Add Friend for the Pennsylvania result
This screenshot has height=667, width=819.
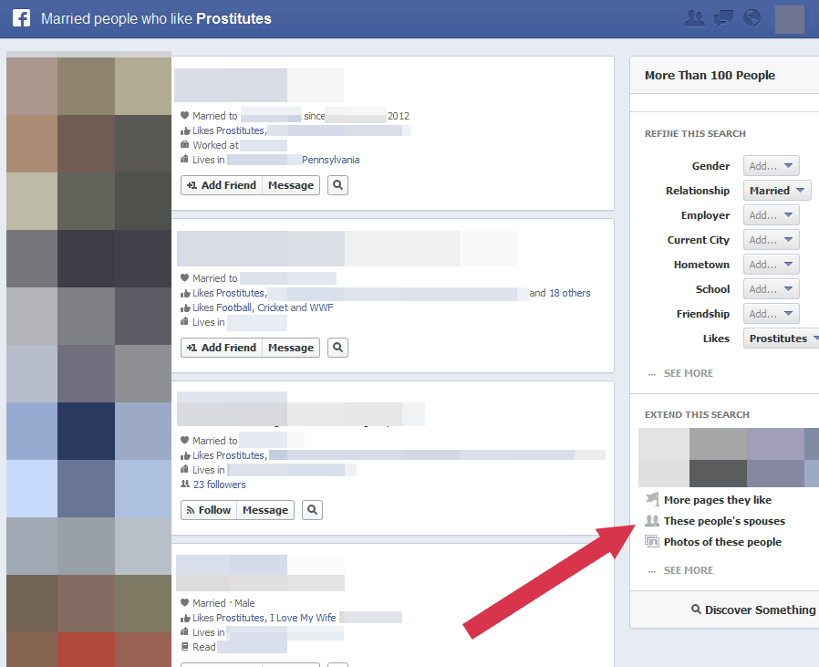click(x=222, y=185)
